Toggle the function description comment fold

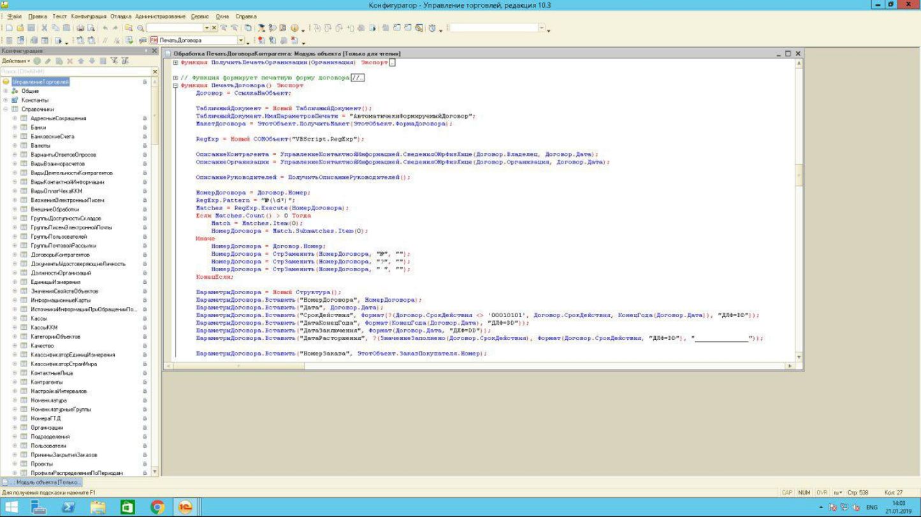point(176,78)
